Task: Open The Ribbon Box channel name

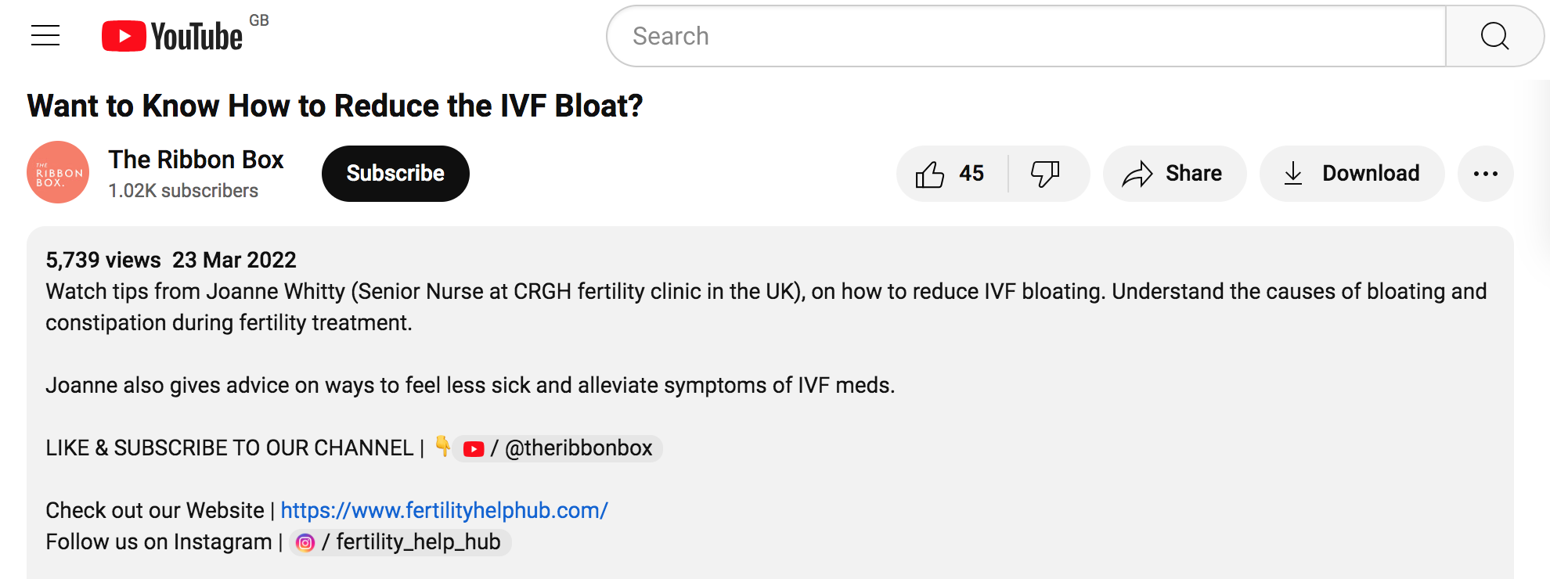Action: (196, 160)
